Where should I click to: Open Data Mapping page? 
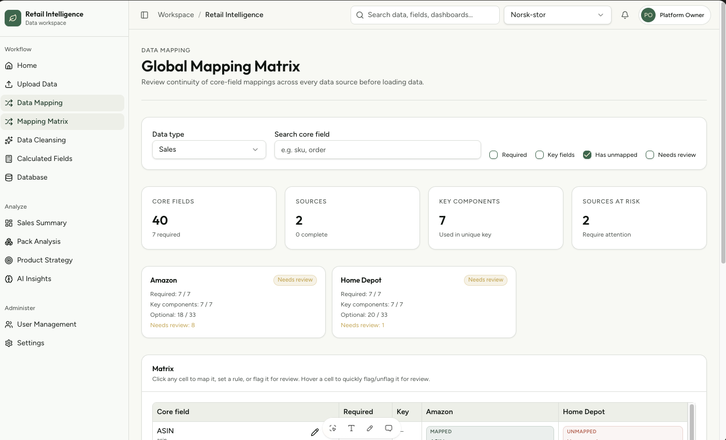pyautogui.click(x=62, y=103)
